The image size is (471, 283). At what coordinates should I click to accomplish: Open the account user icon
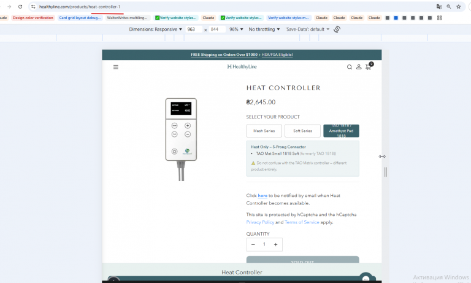point(359,67)
